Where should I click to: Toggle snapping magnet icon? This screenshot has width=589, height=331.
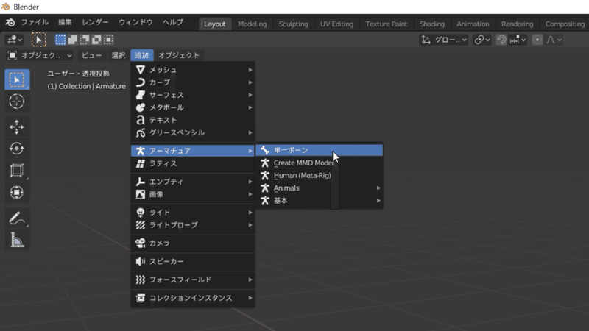click(x=501, y=40)
